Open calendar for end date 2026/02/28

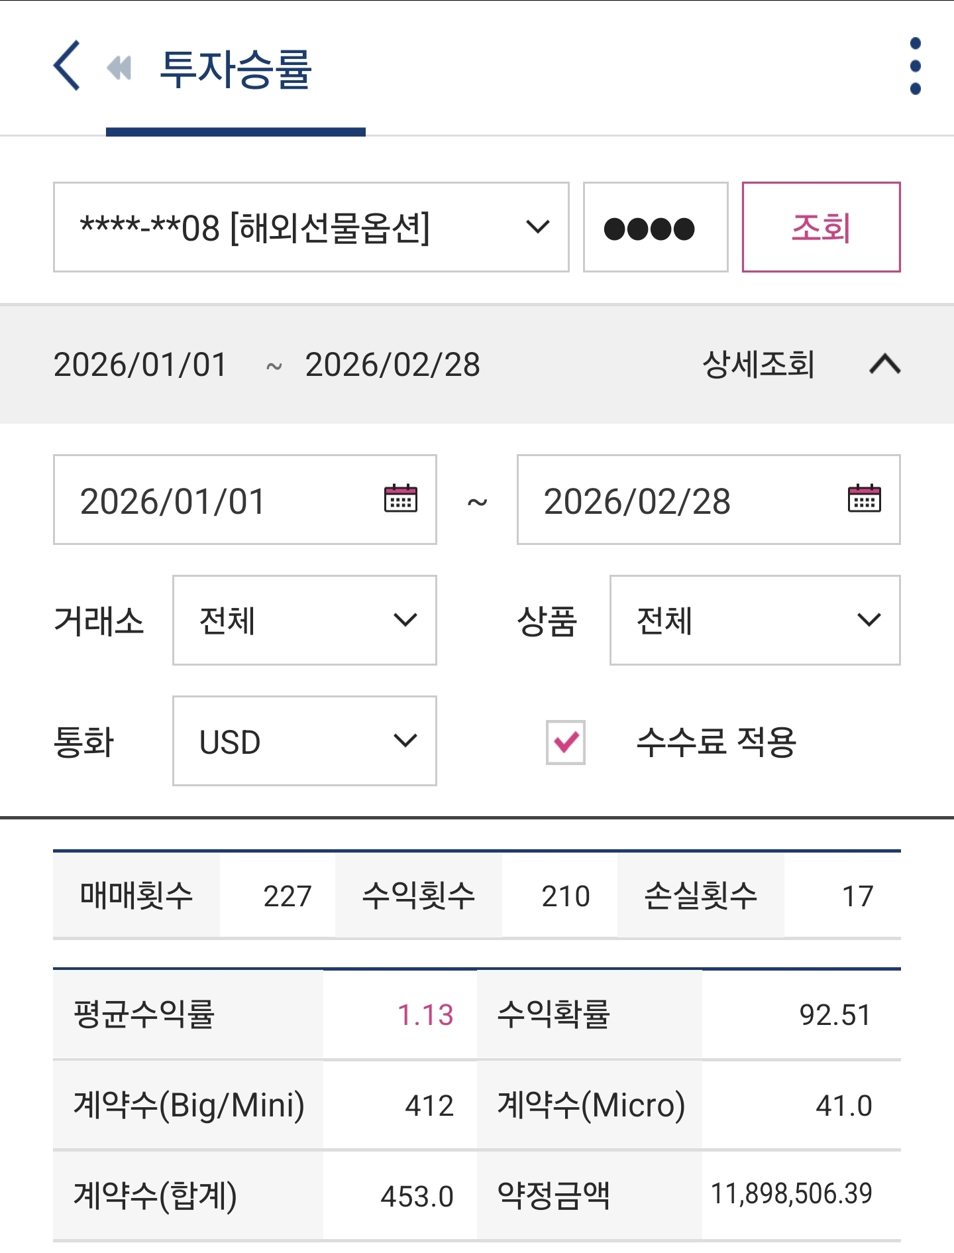click(865, 499)
